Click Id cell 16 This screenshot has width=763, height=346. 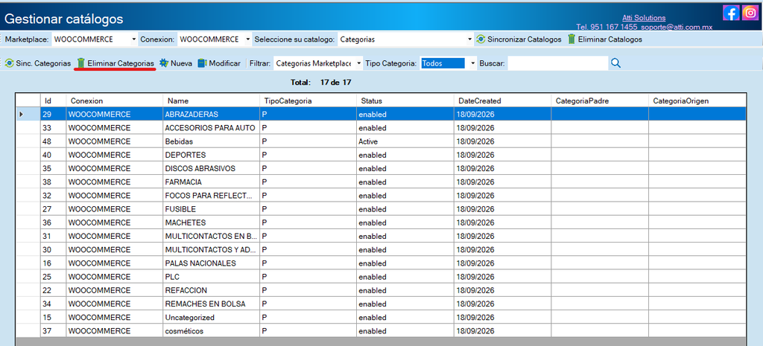click(53, 263)
